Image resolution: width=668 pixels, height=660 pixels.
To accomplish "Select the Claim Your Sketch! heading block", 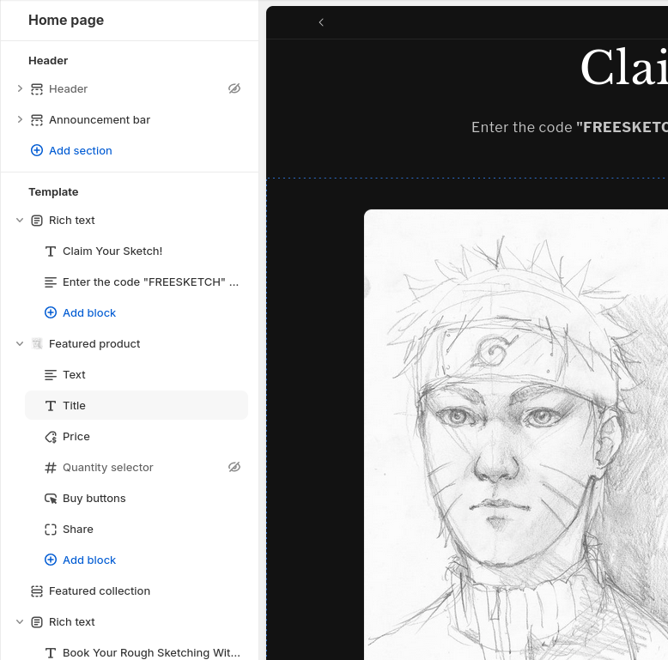I will tap(112, 251).
